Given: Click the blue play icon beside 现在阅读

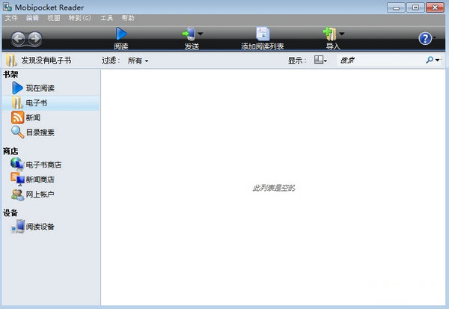Looking at the screenshot, I should (x=17, y=88).
